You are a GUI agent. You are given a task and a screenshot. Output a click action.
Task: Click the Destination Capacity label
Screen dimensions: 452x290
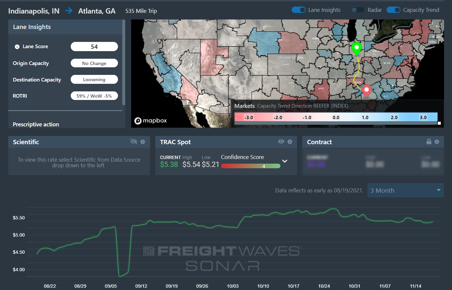pyautogui.click(x=37, y=80)
